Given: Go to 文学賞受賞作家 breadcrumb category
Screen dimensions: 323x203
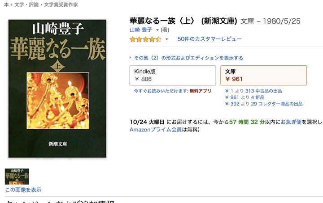Looking at the screenshot, I should tap(61, 4).
